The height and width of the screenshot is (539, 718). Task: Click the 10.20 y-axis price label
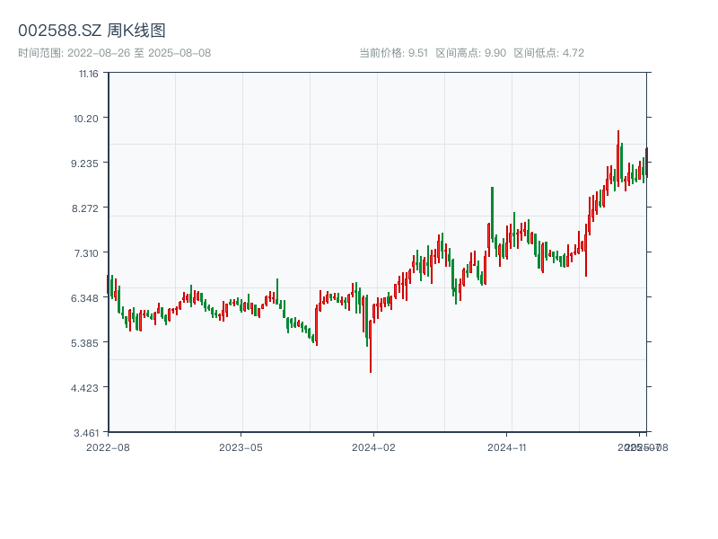pos(88,118)
